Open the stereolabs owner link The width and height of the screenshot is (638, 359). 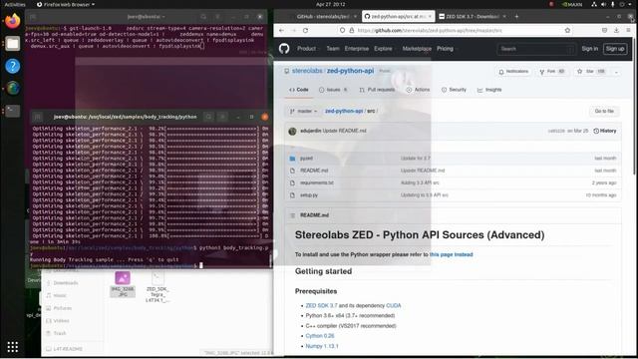(307, 71)
